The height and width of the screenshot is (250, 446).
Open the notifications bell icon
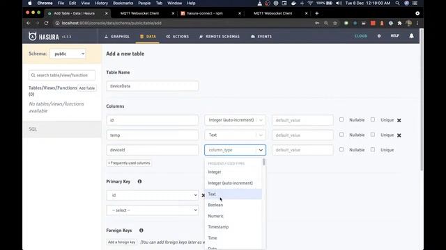tap(411, 36)
